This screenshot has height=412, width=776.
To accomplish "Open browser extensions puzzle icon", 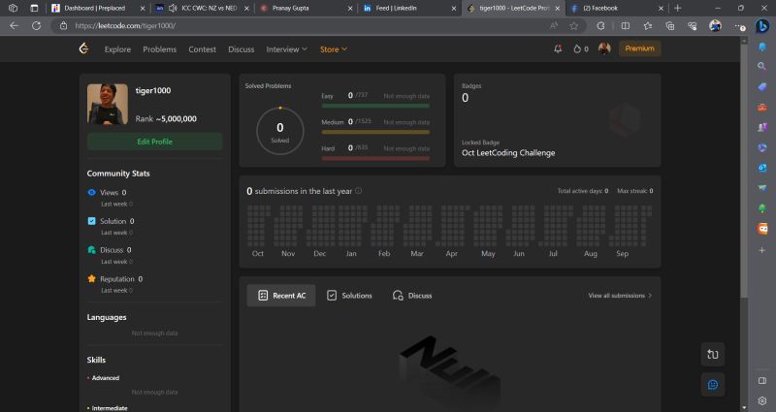I will point(600,26).
